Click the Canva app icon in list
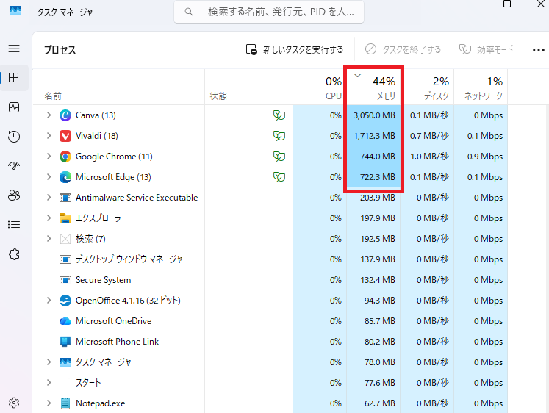549x413 pixels. (65, 115)
